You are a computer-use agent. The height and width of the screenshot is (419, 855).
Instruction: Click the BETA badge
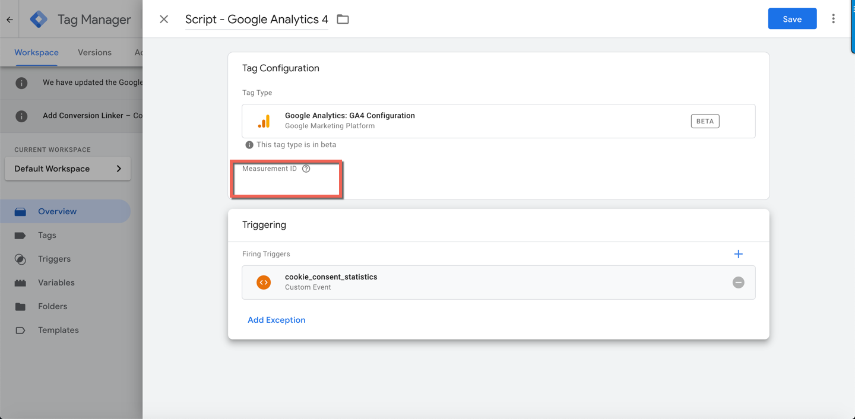[705, 121]
